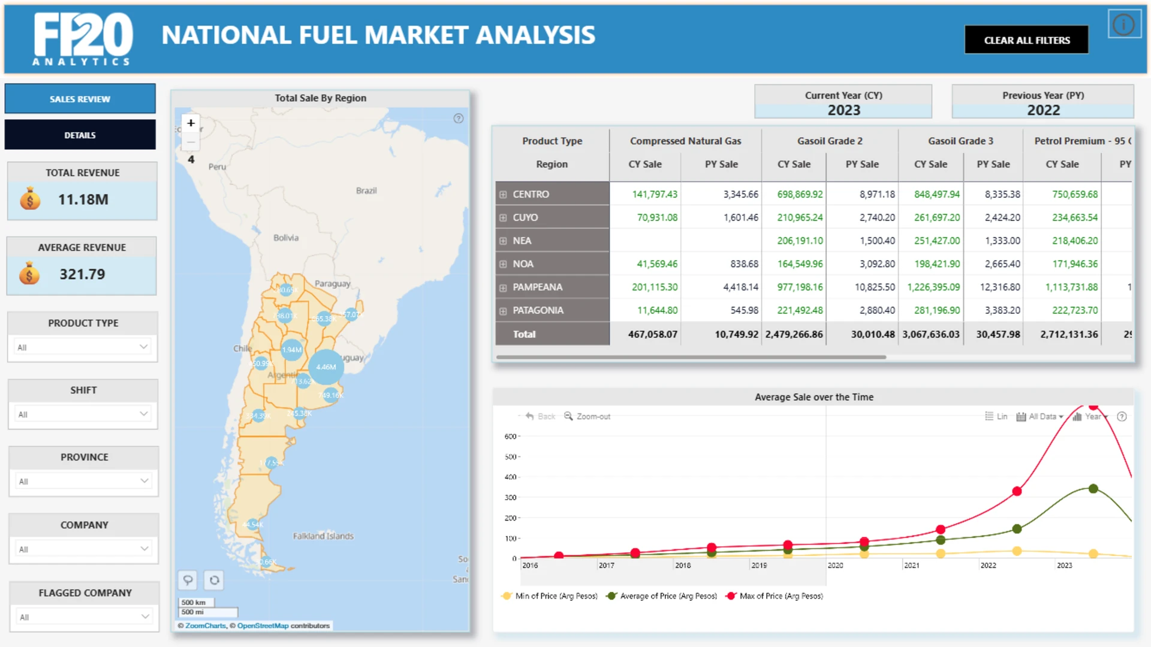This screenshot has height=647, width=1151.
Task: Toggle Max of Price legend series
Action: [x=774, y=596]
